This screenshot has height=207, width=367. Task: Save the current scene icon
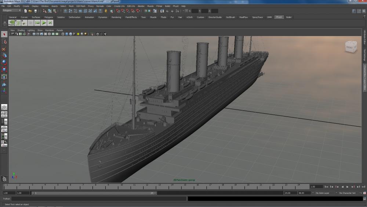(x=35, y=11)
